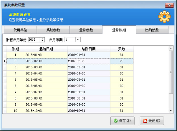The width and height of the screenshot is (177, 131).
Task: Open the 启用账期 dropdown
Action: (x=78, y=39)
